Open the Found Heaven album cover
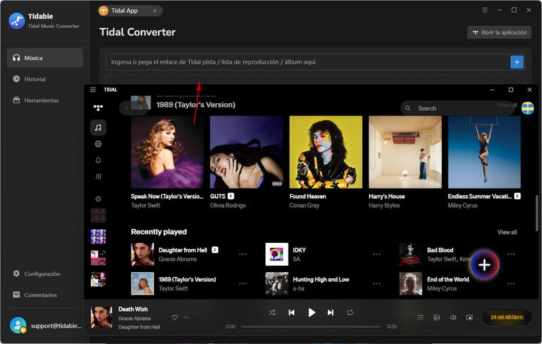Viewport: 542px width, 344px height. 326,152
